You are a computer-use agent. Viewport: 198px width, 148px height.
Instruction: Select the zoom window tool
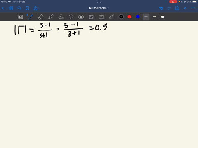click(x=21, y=17)
